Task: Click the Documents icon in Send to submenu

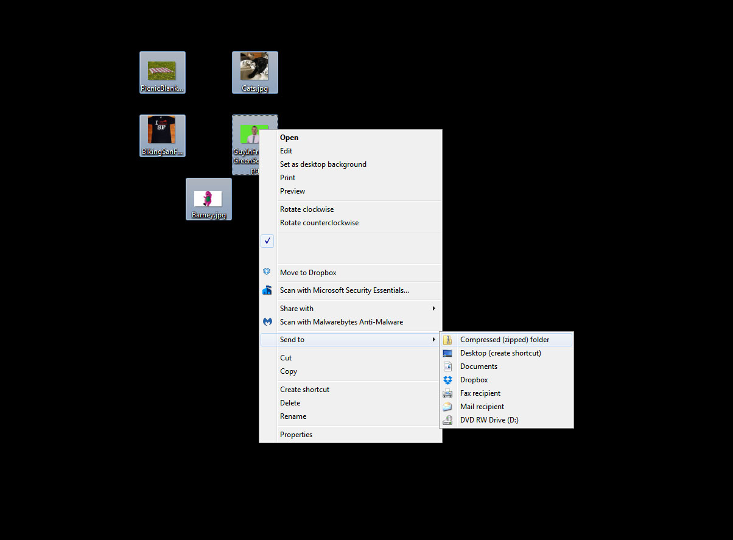Action: pyautogui.click(x=447, y=366)
